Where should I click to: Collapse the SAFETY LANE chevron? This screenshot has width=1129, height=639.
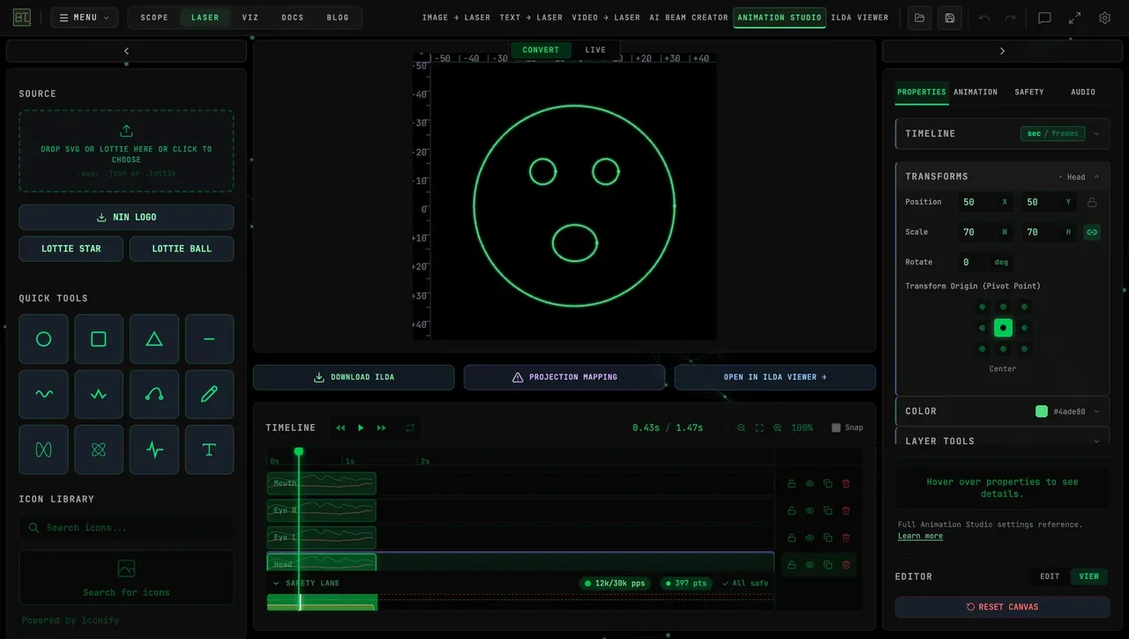[x=276, y=583]
